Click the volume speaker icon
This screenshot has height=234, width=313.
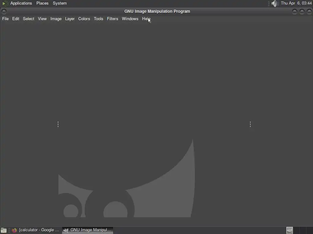pyautogui.click(x=274, y=3)
